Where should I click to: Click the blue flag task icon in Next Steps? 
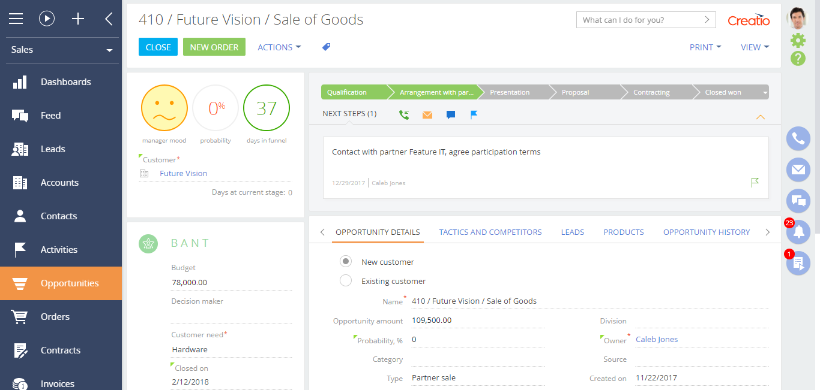pos(474,114)
